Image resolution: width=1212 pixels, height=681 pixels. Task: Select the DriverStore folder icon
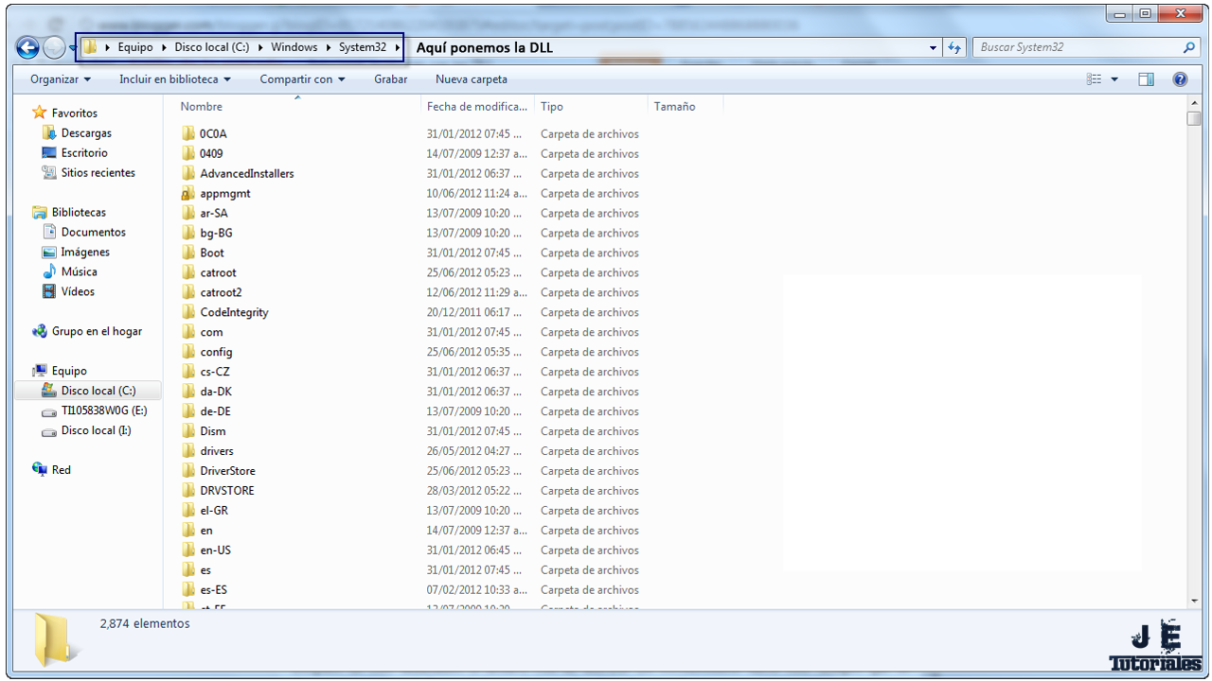pyautogui.click(x=187, y=471)
